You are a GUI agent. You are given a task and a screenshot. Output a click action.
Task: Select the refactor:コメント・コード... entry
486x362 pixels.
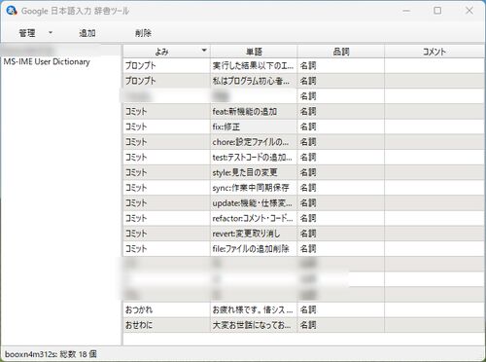click(254, 218)
